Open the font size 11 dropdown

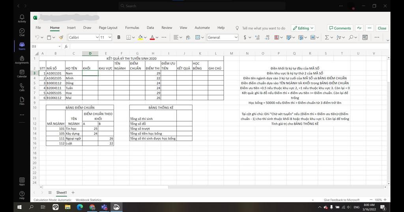[110, 38]
